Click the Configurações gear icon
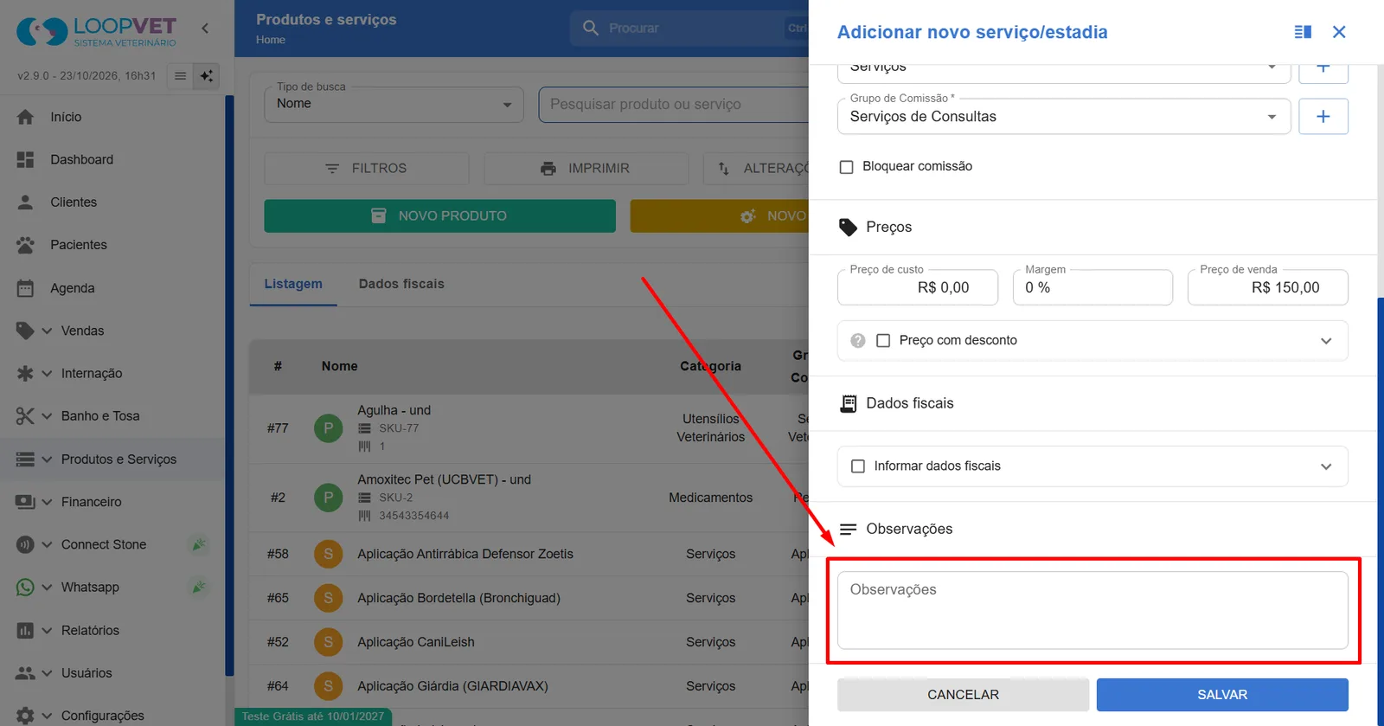This screenshot has height=726, width=1384. tap(25, 716)
